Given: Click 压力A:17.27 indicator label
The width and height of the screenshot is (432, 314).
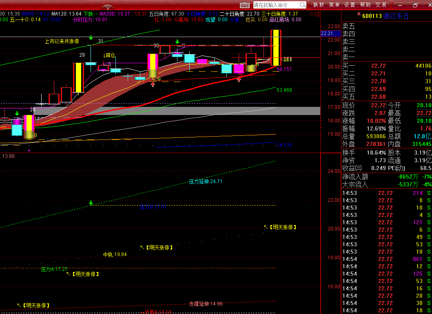Looking at the screenshot, I should pyautogui.click(x=54, y=269).
